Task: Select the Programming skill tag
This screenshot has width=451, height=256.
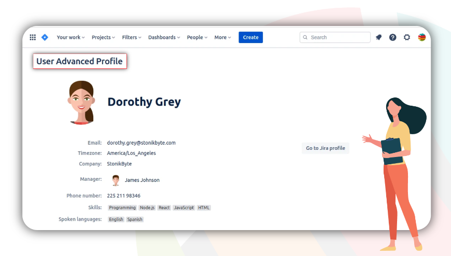Action: point(122,208)
